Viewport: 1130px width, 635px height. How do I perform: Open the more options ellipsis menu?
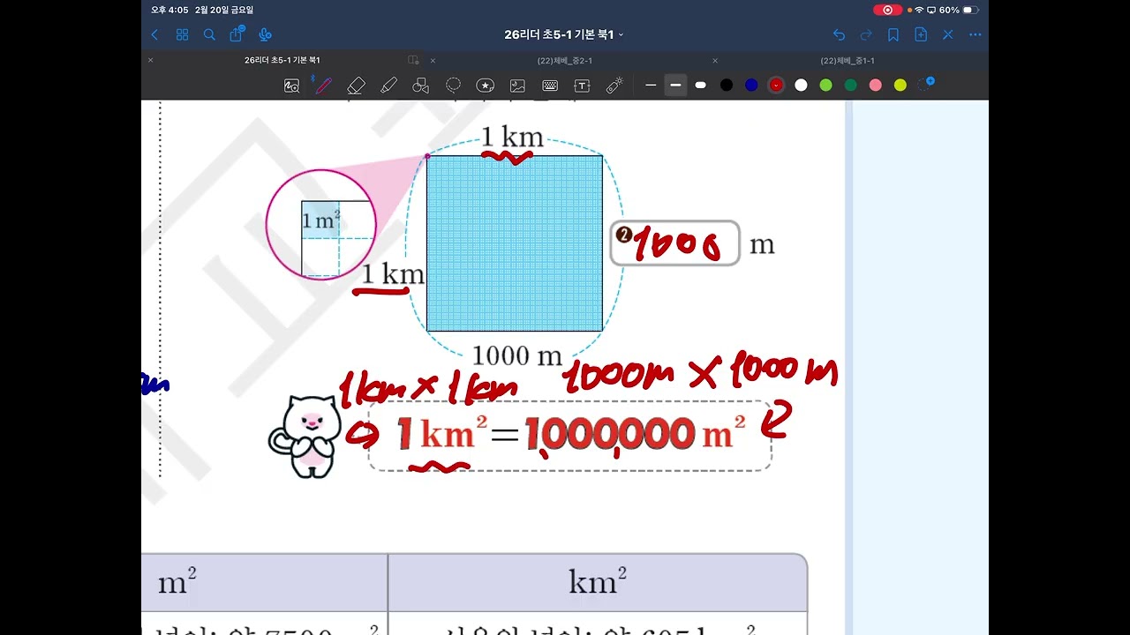pyautogui.click(x=975, y=34)
